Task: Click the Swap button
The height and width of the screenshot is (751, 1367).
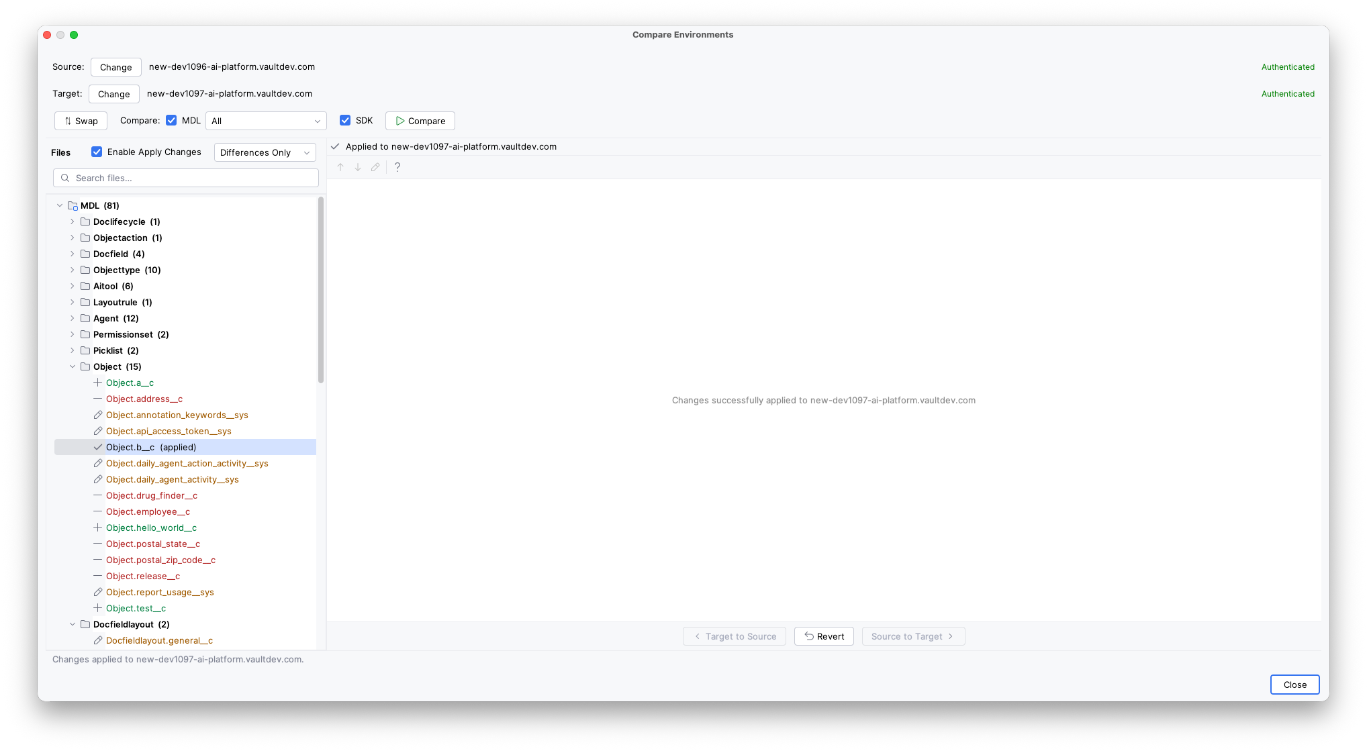Action: pos(81,121)
